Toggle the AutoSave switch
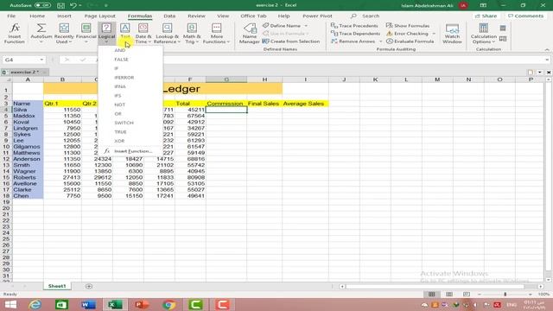 pyautogui.click(x=42, y=6)
